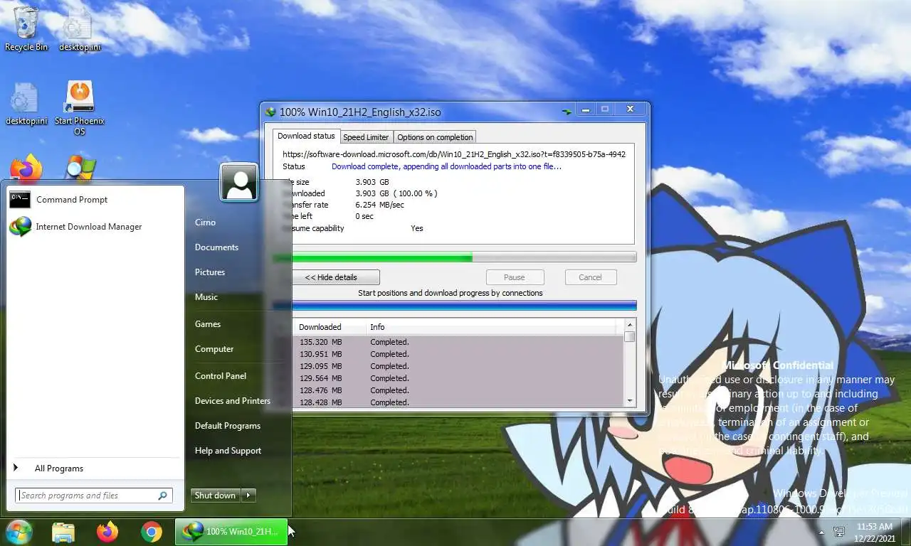This screenshot has width=911, height=546.
Task: Open Google Chrome from the taskbar
Action: 151,532
